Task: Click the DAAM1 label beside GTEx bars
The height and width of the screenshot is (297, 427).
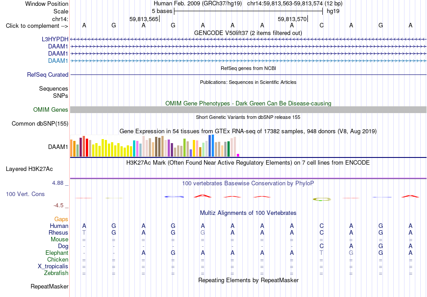Action: point(58,147)
